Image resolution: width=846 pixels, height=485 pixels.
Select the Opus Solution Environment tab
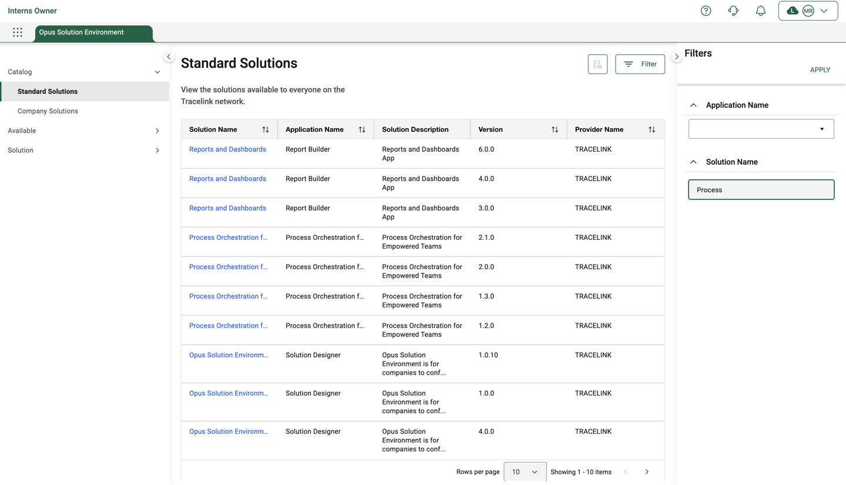pyautogui.click(x=94, y=33)
